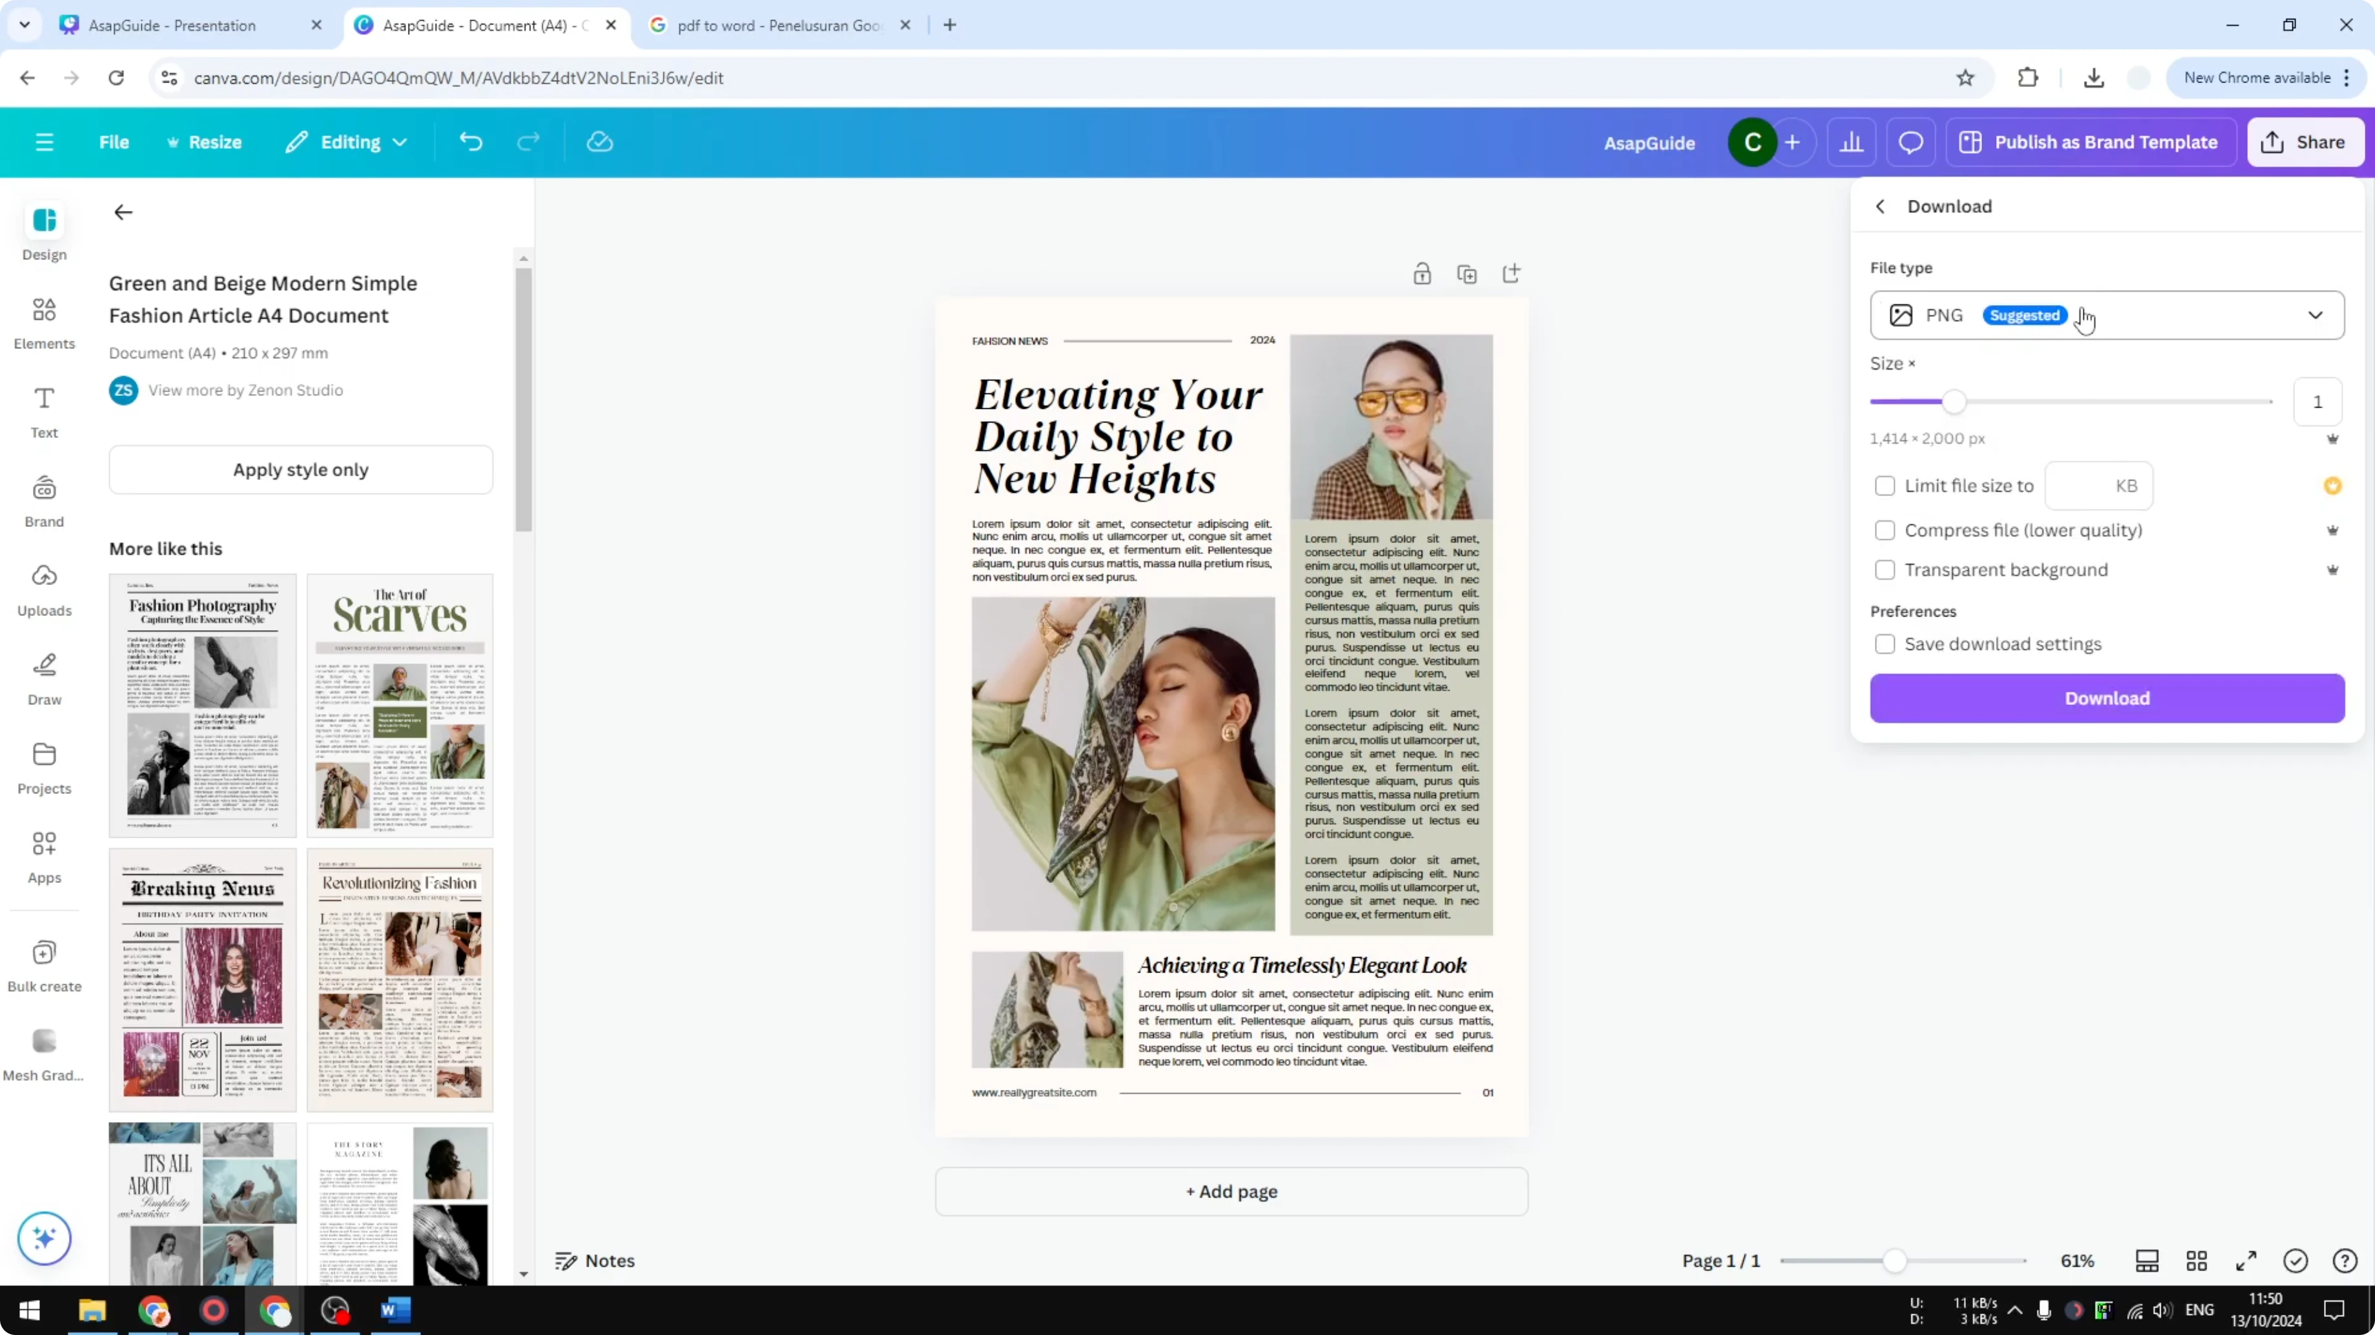Enable Transparent background option

(x=1885, y=569)
